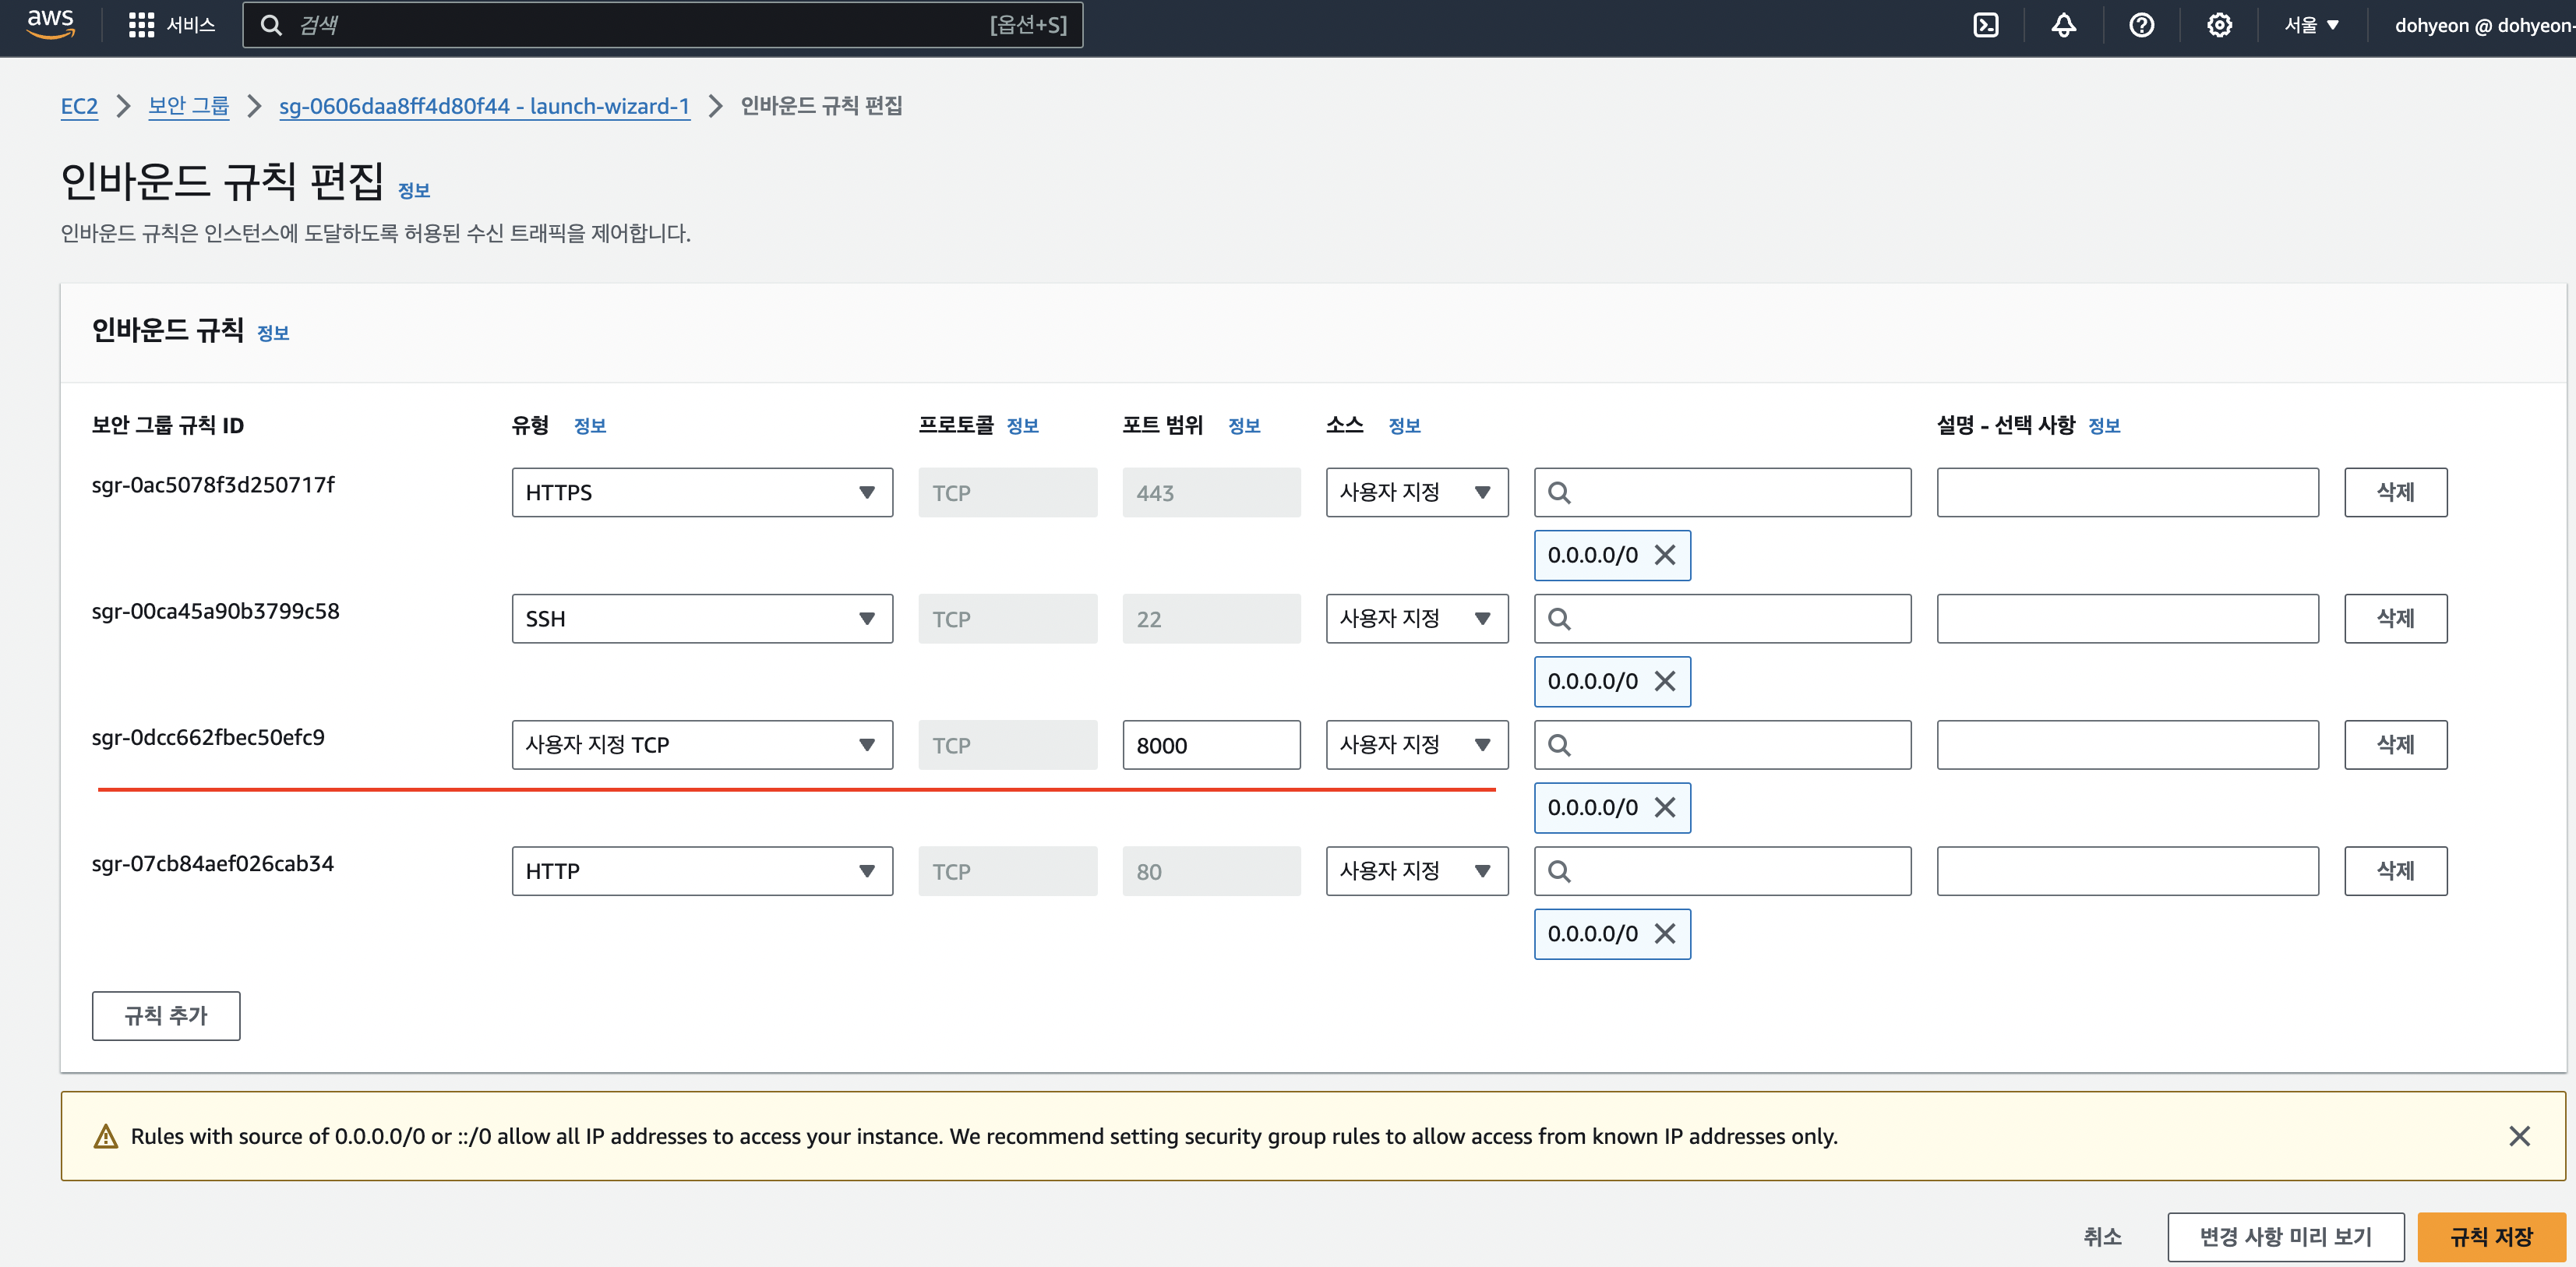2576x1267 pixels.
Task: Expand the HTTPS type dropdown
Action: 701,492
